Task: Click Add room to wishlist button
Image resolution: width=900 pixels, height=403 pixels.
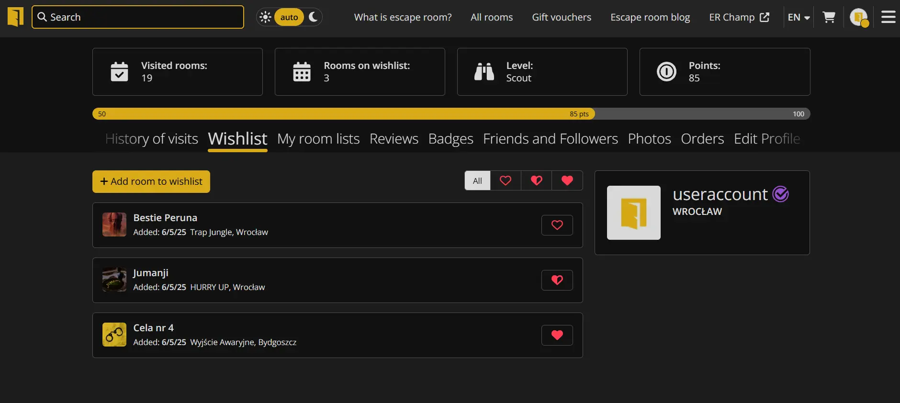Action: [151, 182]
